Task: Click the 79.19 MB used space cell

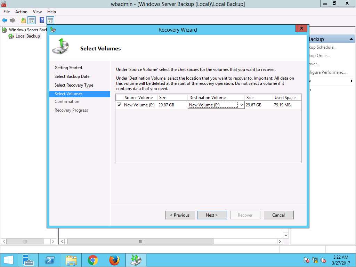Action: 282,105
